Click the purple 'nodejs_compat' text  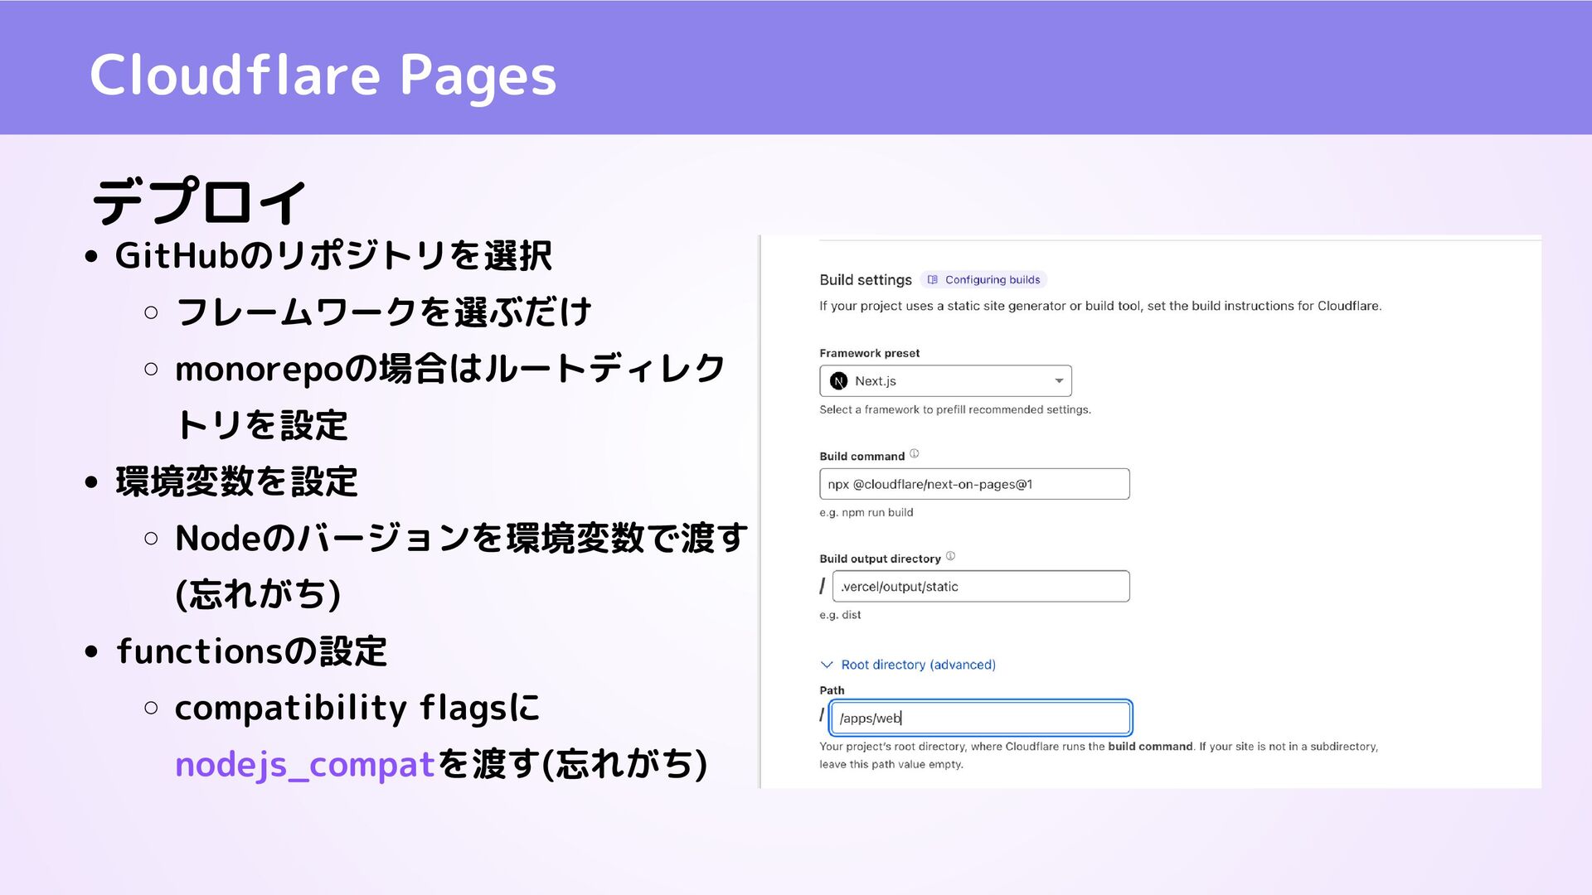click(x=304, y=764)
